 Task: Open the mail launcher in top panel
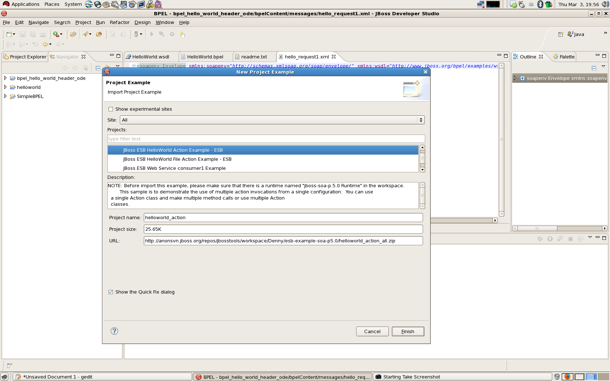coord(106,4)
